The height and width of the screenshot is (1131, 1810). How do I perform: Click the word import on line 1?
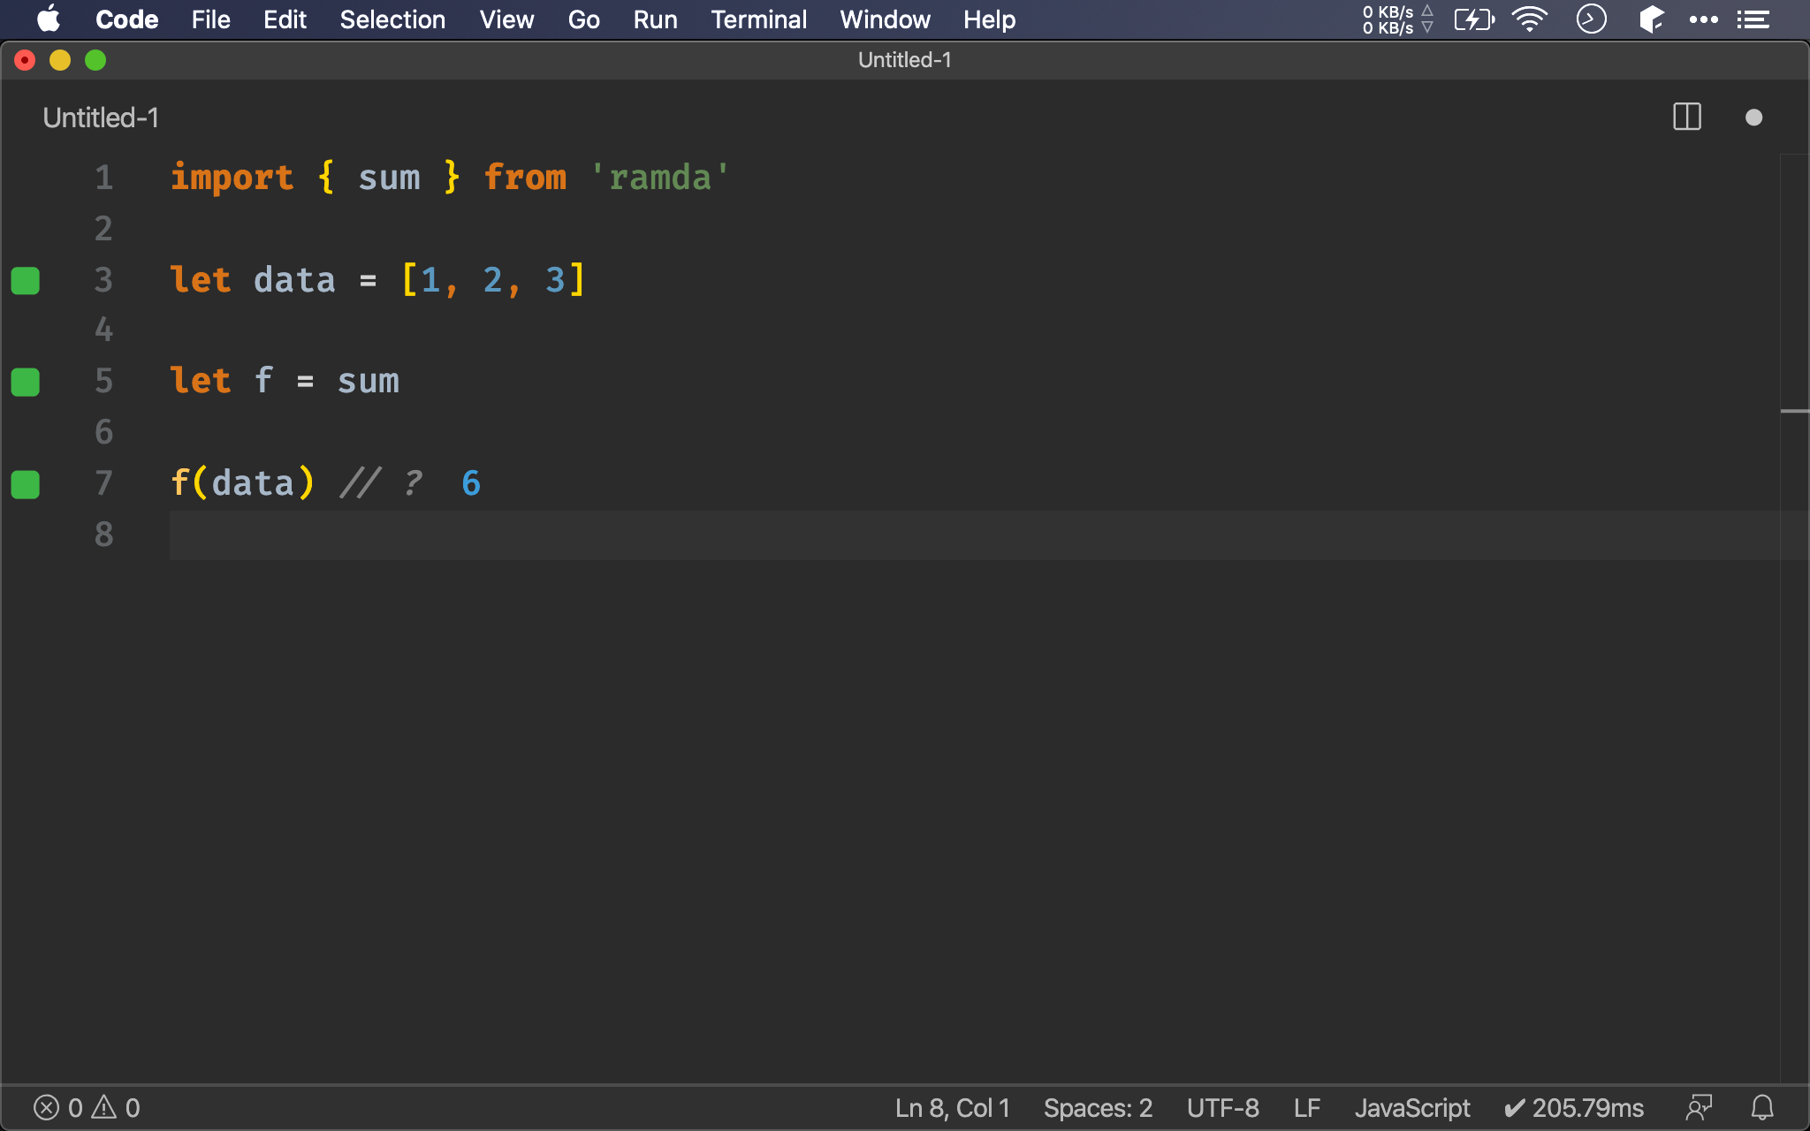click(232, 179)
